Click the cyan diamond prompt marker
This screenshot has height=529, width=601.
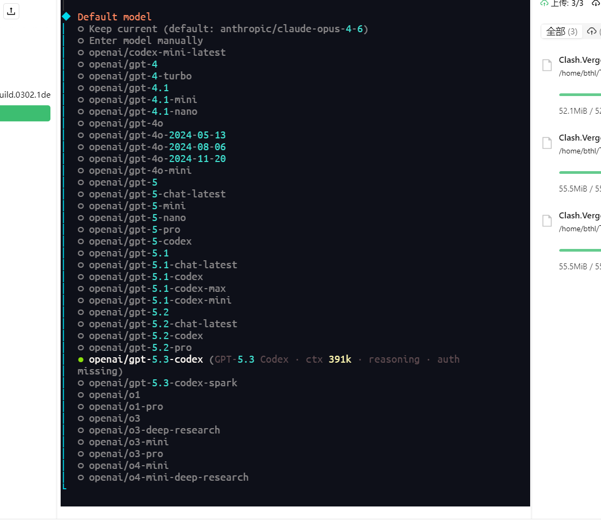coord(67,17)
